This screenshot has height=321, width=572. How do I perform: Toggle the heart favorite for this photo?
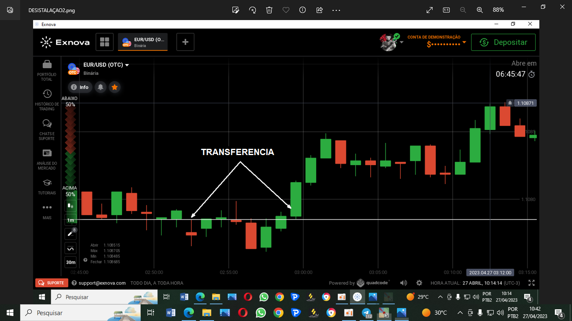coord(286,10)
